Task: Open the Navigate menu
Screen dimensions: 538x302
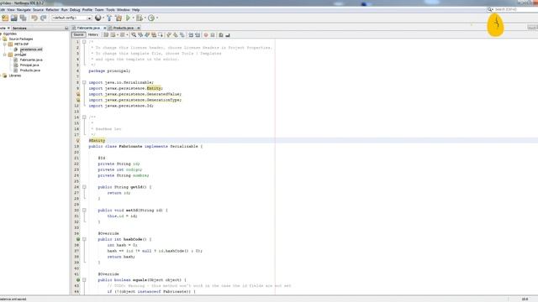Action: coord(24,10)
